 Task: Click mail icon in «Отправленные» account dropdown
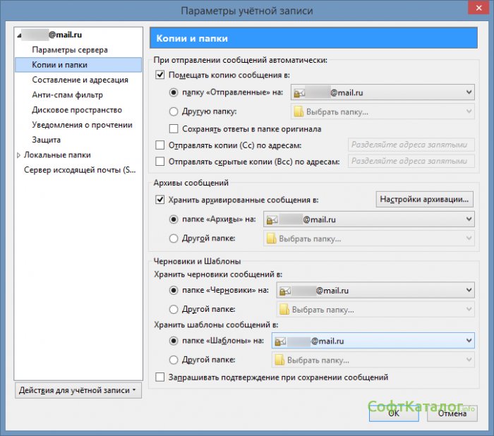299,92
